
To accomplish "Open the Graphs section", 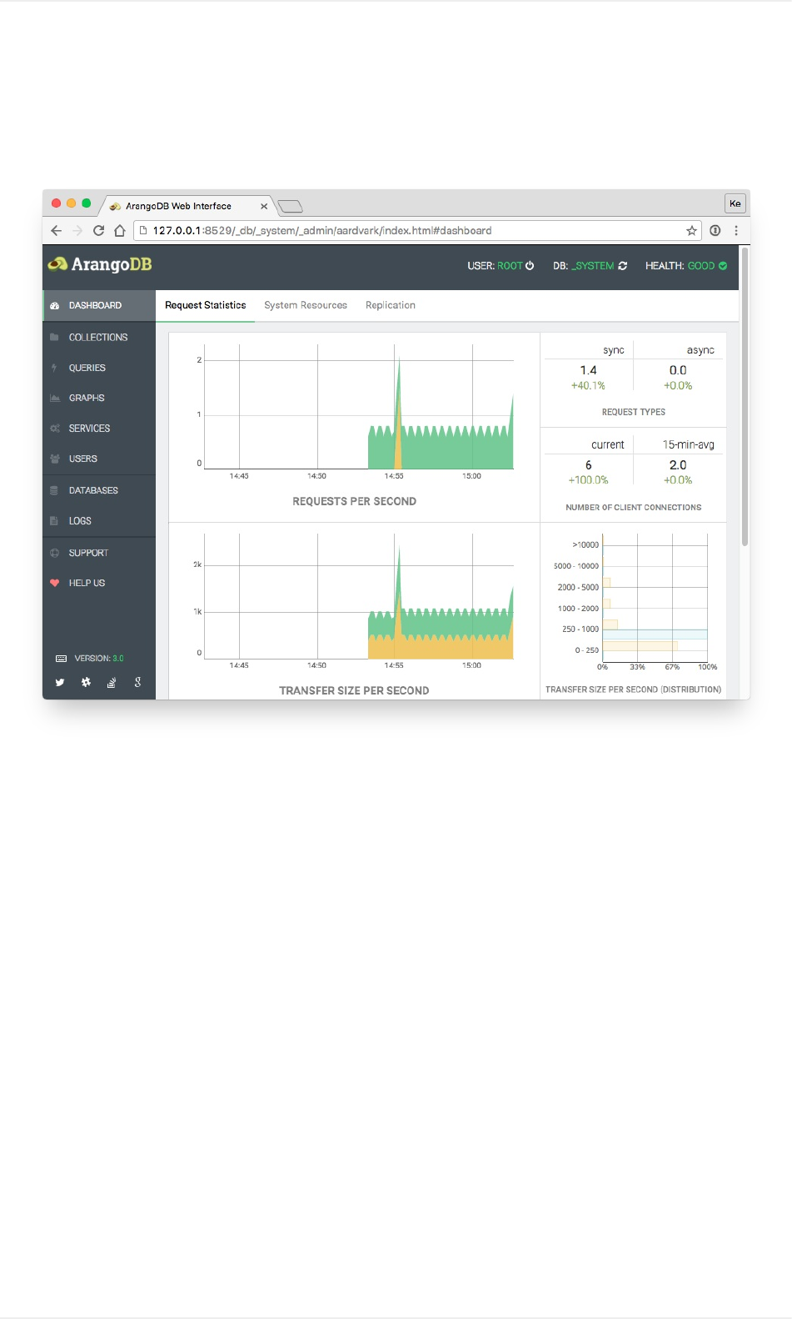I will tap(99, 399).
